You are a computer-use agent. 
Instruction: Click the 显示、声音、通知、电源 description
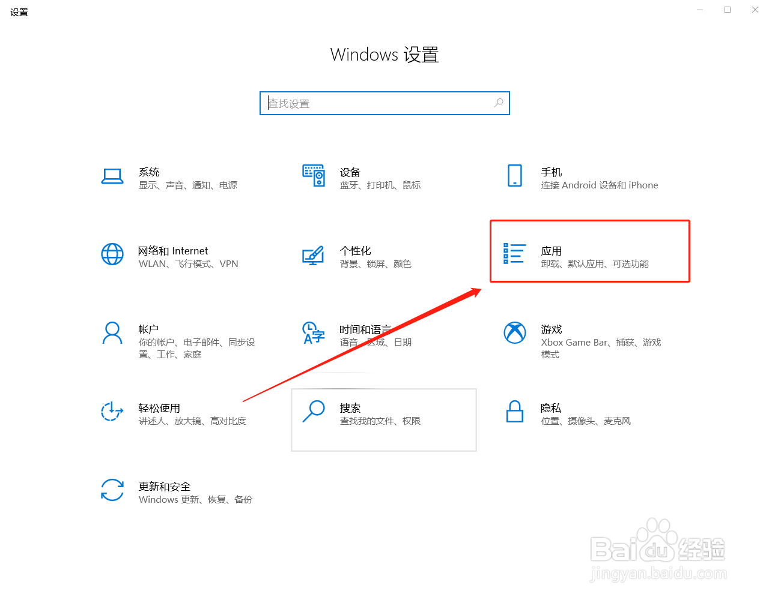(188, 185)
